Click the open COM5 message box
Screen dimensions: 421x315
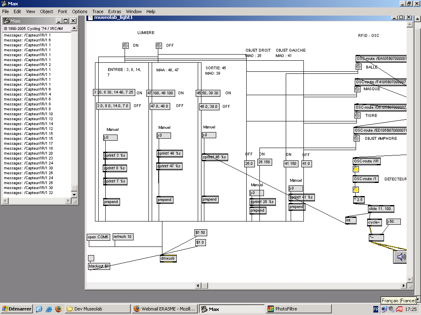click(98, 237)
